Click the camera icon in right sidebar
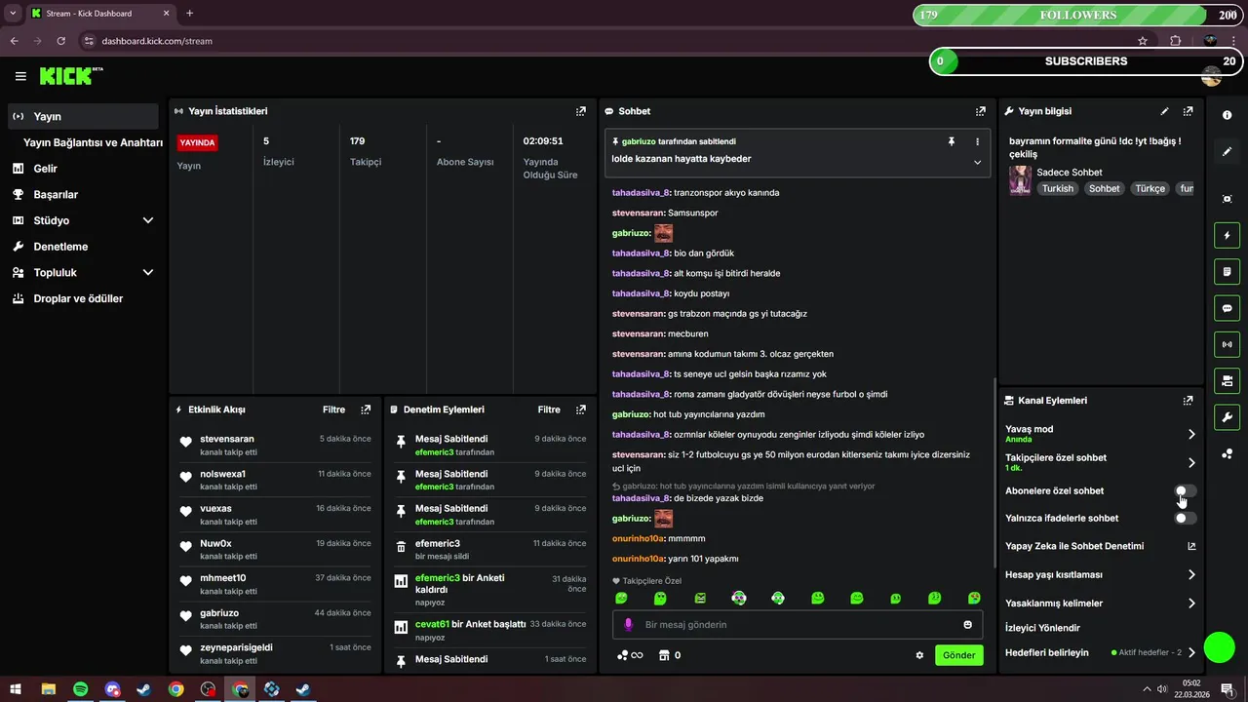This screenshot has height=702, width=1248. [x=1227, y=380]
